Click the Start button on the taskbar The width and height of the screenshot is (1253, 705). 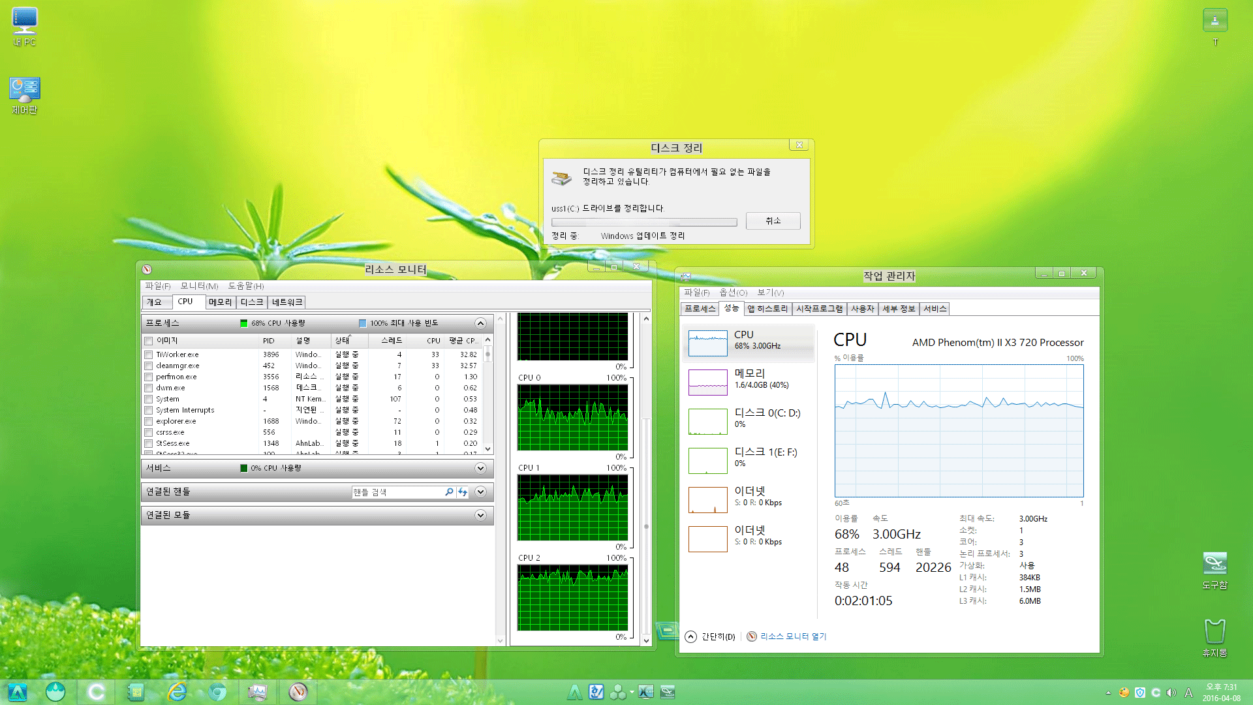pyautogui.click(x=17, y=692)
